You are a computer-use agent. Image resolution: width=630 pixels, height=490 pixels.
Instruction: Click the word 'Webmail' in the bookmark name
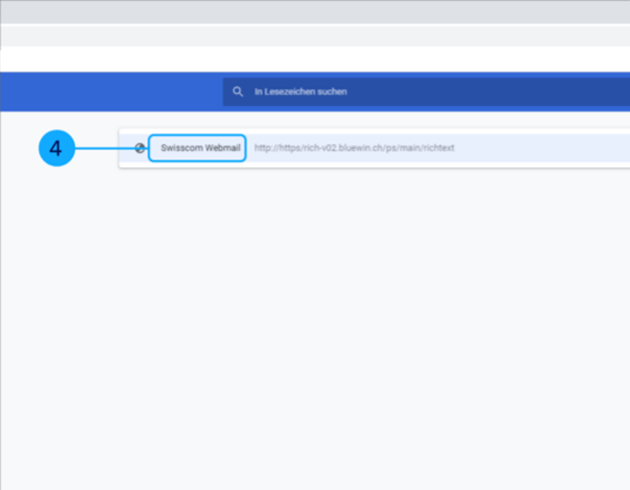(222, 149)
